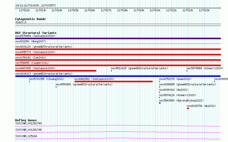Click the nsv5979884 (Almarri2020) label
The height and width of the screenshot is (142, 228).
(205, 68)
